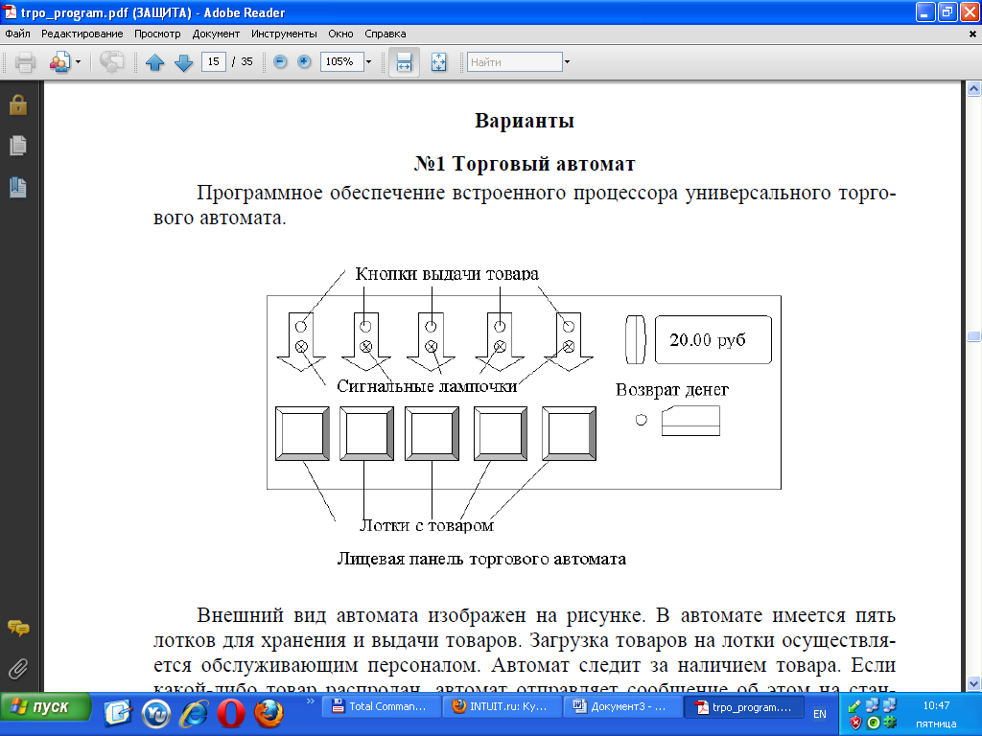Screen dimensions: 982x736
Task: Click the caption Лицевая панель торгового автомата
Action: click(481, 559)
